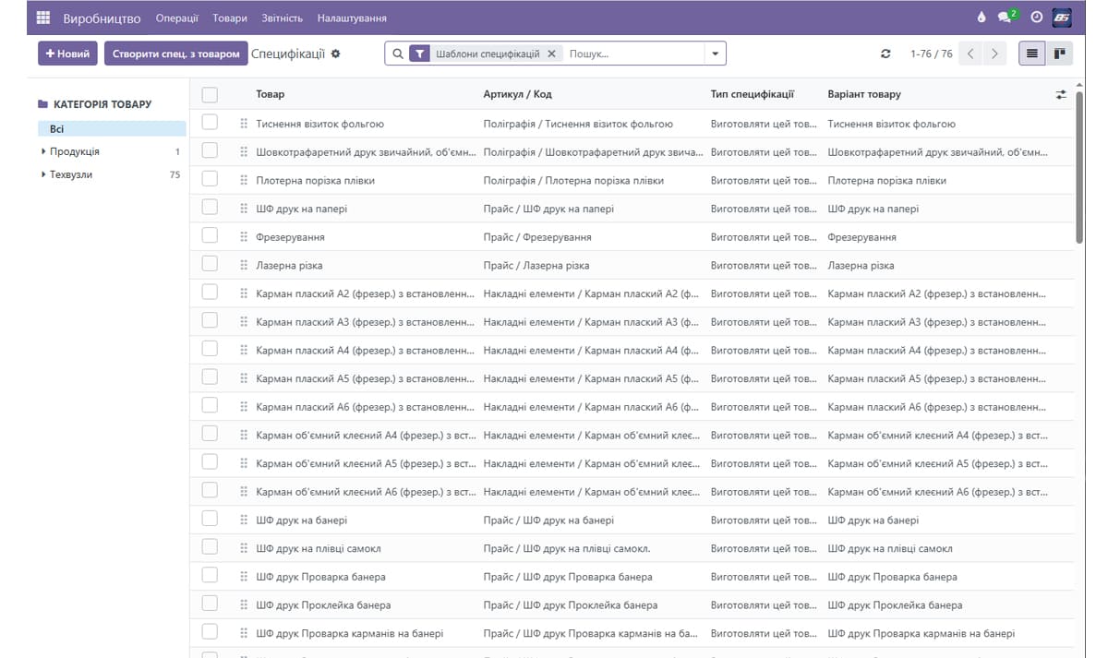Switch to kanban view
Screen dimensions: 1108x658
[x=1059, y=54]
